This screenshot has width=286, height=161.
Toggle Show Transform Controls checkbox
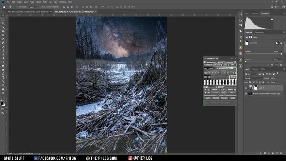[x=40, y=7]
